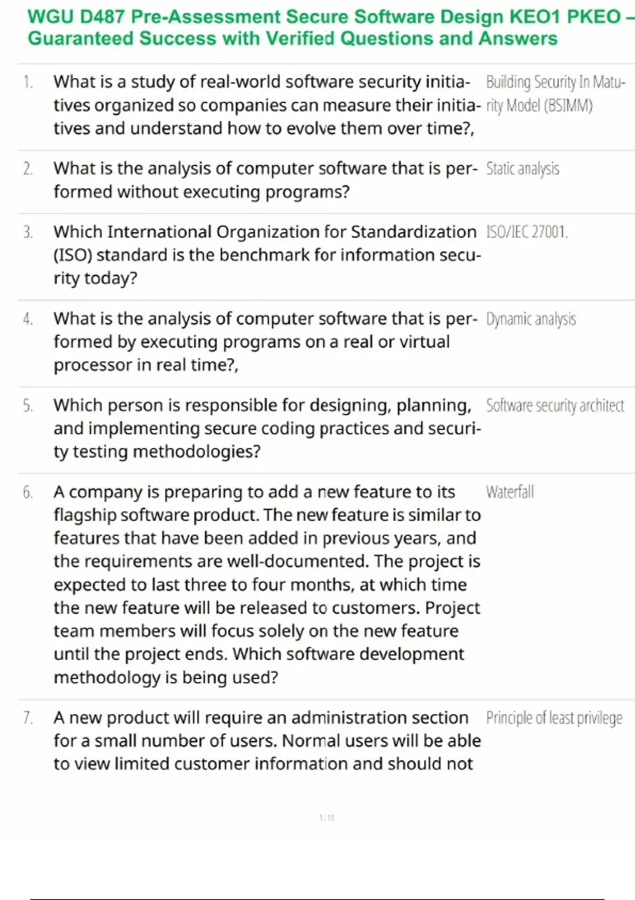The width and height of the screenshot is (635, 900).
Task: Click question 7 about the administration section
Action: click(265, 741)
